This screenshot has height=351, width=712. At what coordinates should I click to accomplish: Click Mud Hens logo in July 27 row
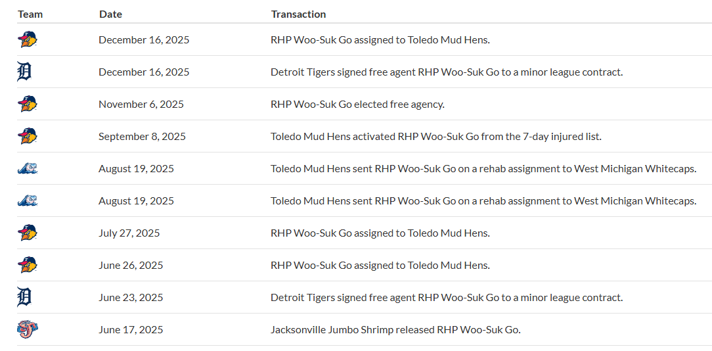tap(28, 233)
